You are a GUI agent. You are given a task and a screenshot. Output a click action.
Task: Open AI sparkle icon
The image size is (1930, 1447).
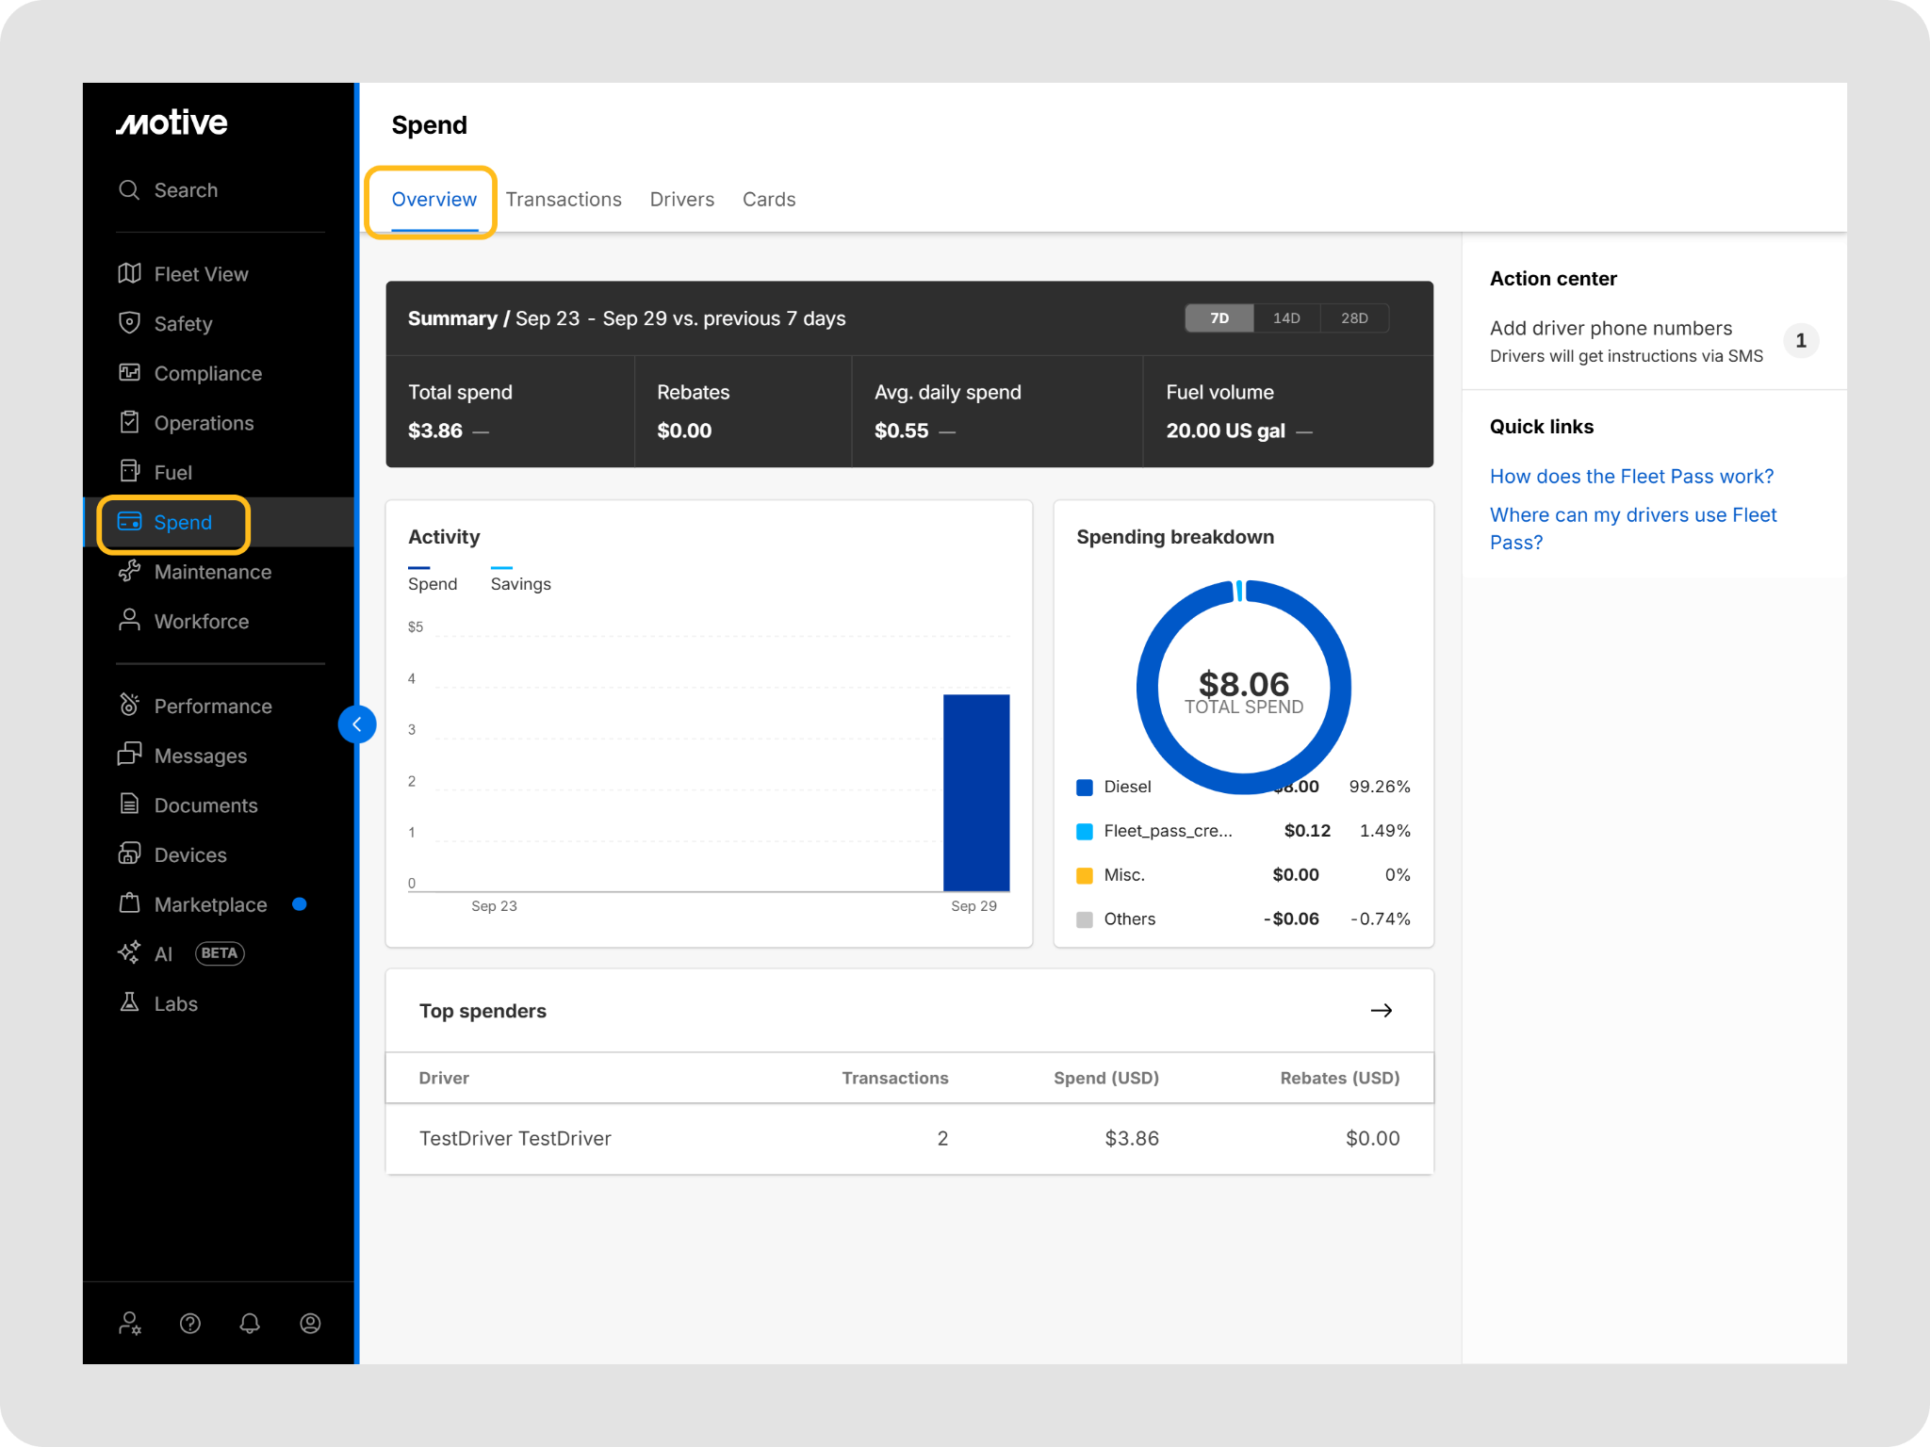point(129,953)
